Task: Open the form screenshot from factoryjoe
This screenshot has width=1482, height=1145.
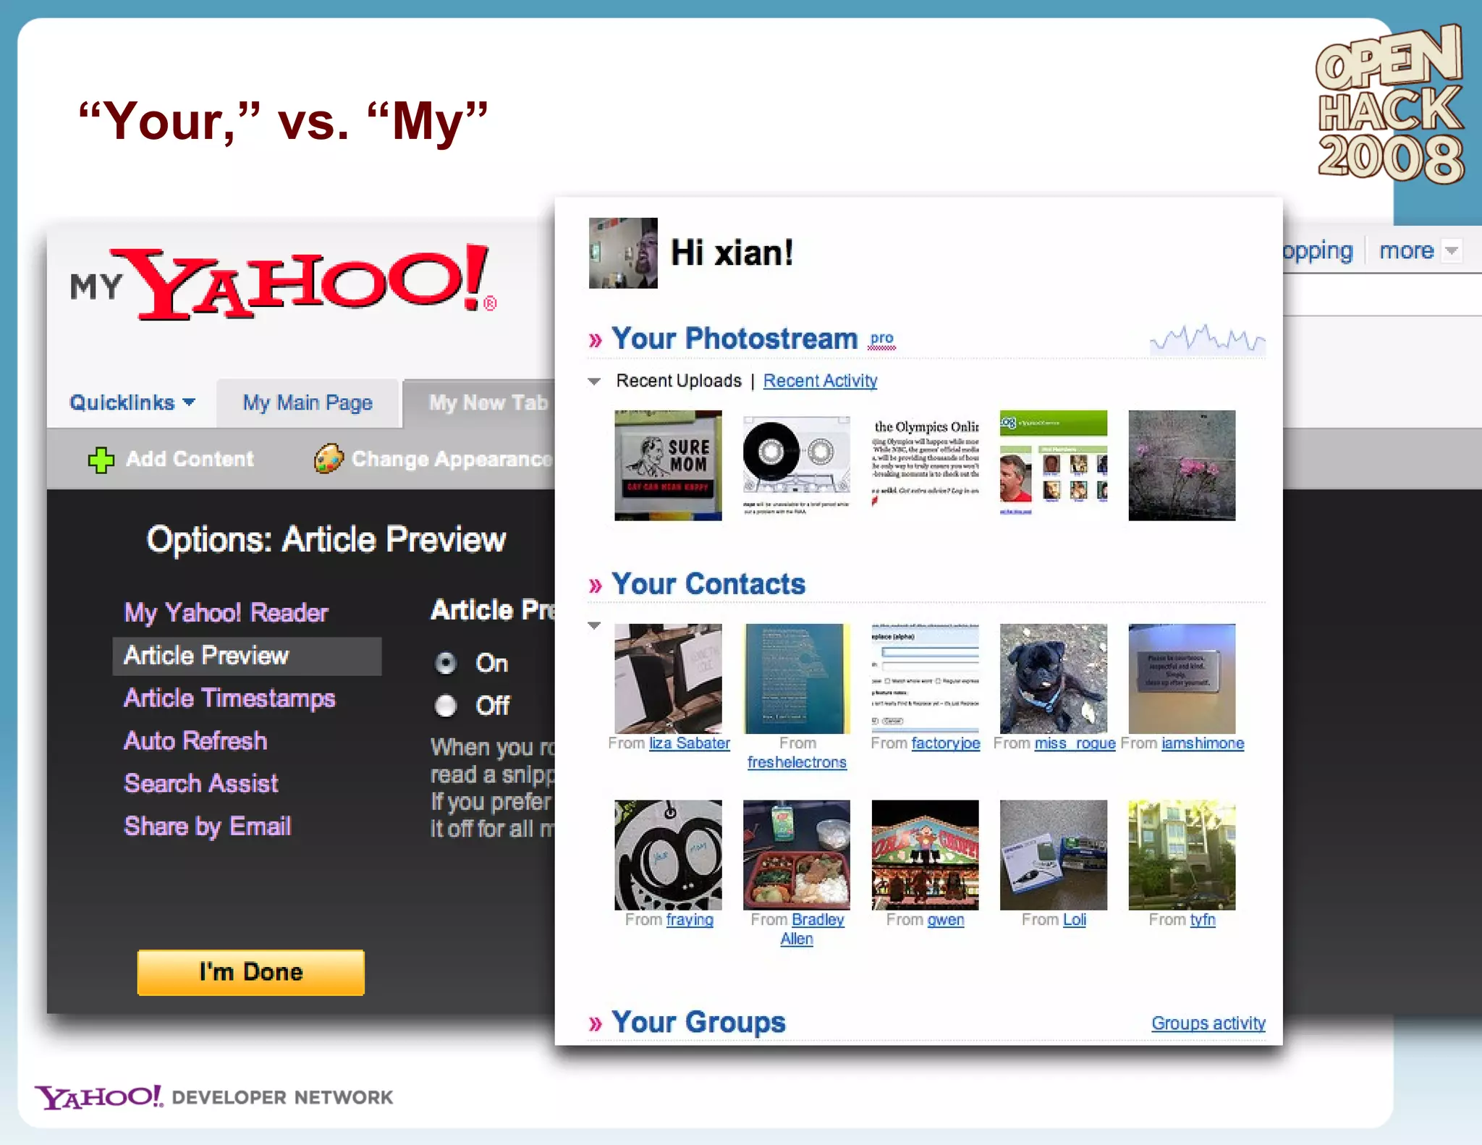Action: 926,679
